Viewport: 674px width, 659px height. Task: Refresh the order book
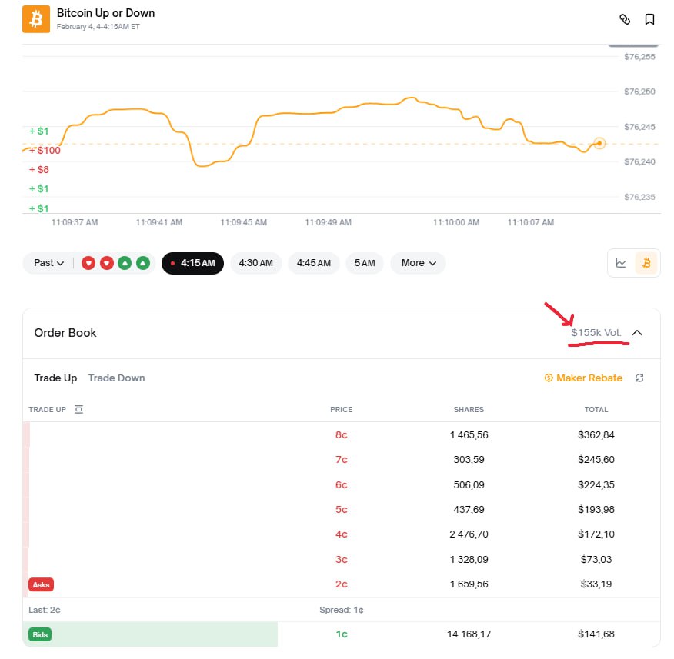click(639, 378)
